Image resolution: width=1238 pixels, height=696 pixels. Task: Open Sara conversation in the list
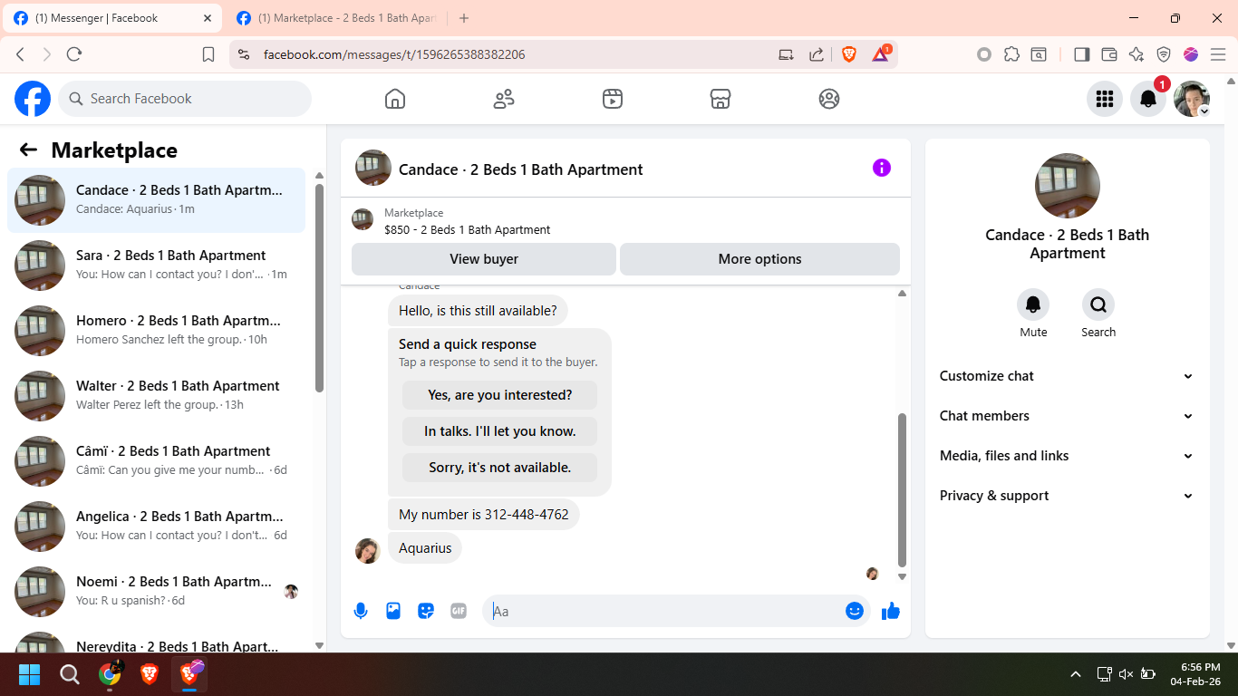coord(156,266)
